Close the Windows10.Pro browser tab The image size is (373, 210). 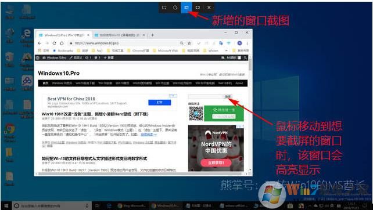88,35
